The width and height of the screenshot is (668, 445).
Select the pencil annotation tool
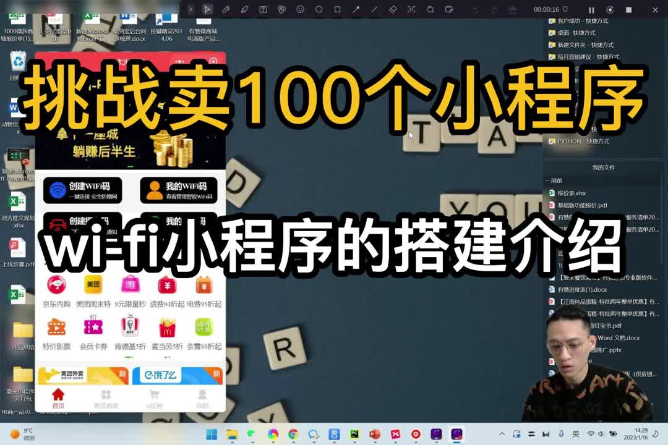(228, 9)
